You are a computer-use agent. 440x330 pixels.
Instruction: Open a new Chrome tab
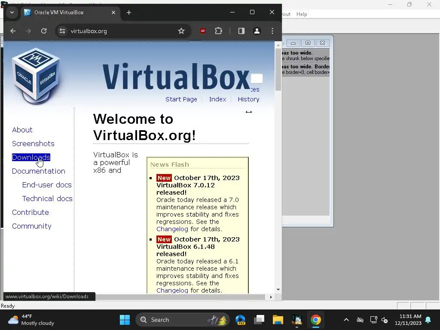tap(129, 12)
